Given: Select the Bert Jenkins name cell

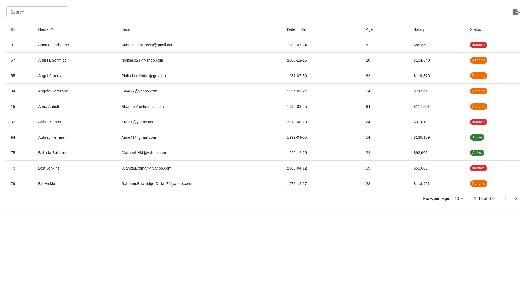Looking at the screenshot, I should pyautogui.click(x=49, y=168).
